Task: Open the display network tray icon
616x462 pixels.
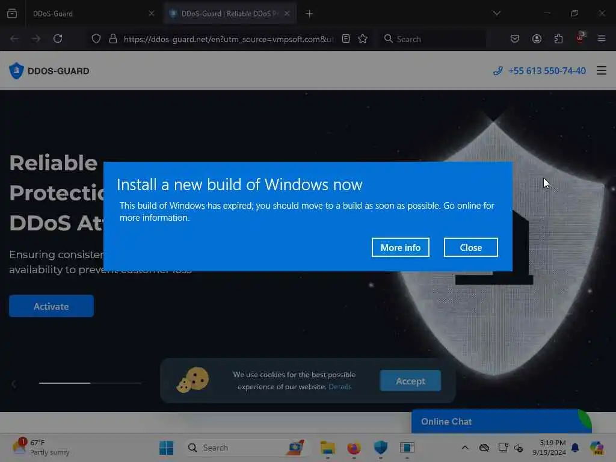Action: 503,448
